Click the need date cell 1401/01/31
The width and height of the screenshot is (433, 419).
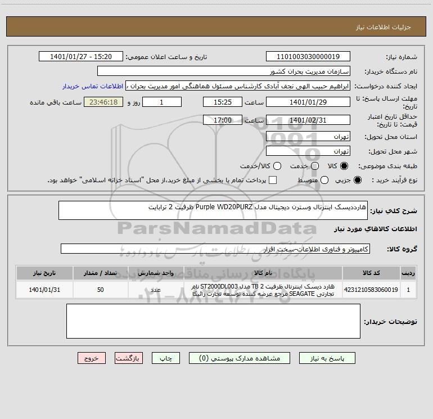tap(44, 290)
